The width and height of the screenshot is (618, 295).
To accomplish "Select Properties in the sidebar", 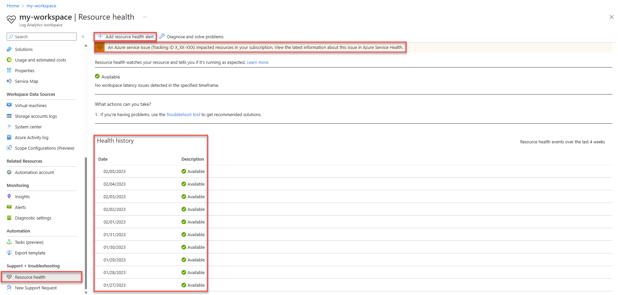I will coord(25,71).
